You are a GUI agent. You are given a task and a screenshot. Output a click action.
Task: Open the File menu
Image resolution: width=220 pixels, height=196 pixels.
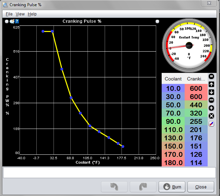click(9, 14)
